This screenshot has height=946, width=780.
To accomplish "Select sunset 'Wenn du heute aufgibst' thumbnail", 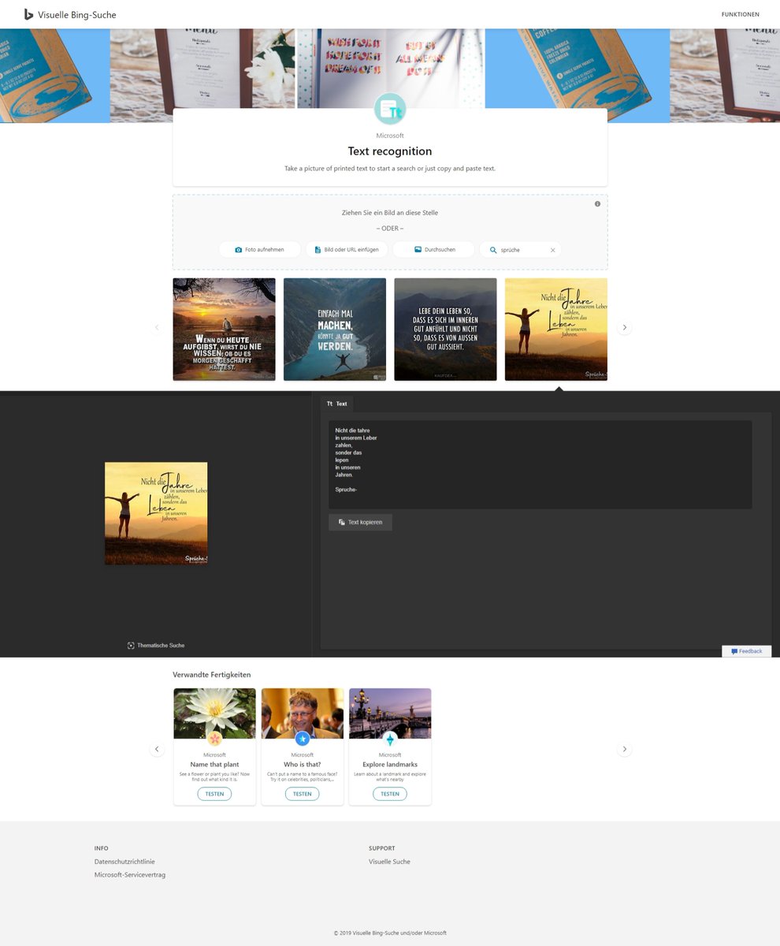I will (224, 330).
